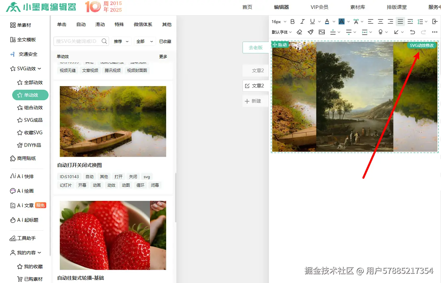Open the three-dot more tools menu
The height and width of the screenshot is (283, 441).
click(435, 32)
